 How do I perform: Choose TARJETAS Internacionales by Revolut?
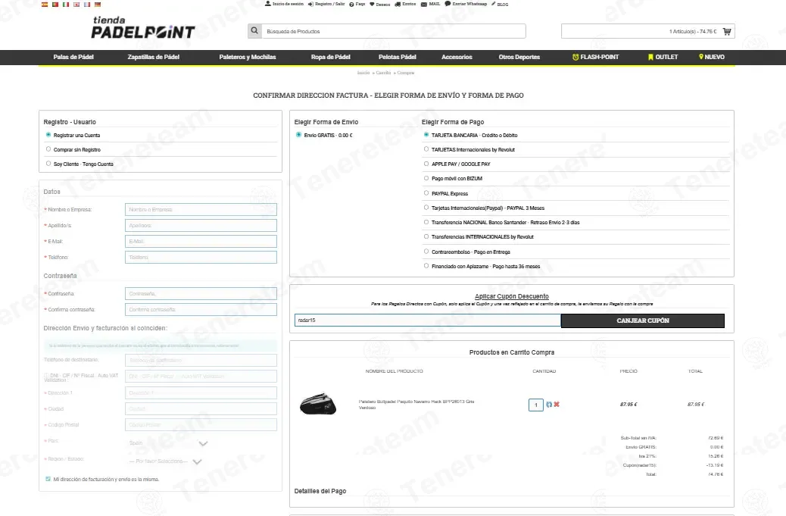pos(426,149)
